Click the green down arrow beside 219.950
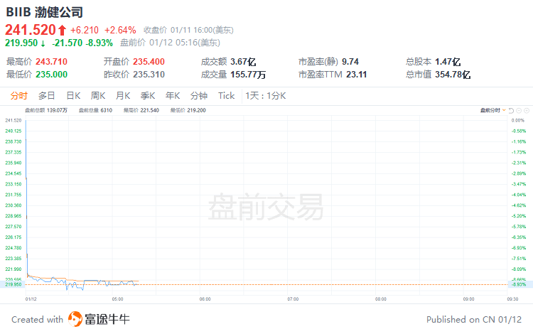This screenshot has height=334, width=533. [x=43, y=43]
